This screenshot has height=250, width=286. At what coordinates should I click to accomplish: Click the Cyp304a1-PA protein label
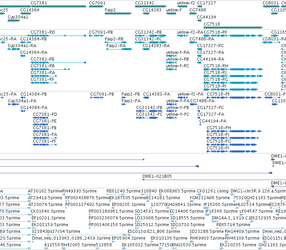pyautogui.click(x=22, y=101)
